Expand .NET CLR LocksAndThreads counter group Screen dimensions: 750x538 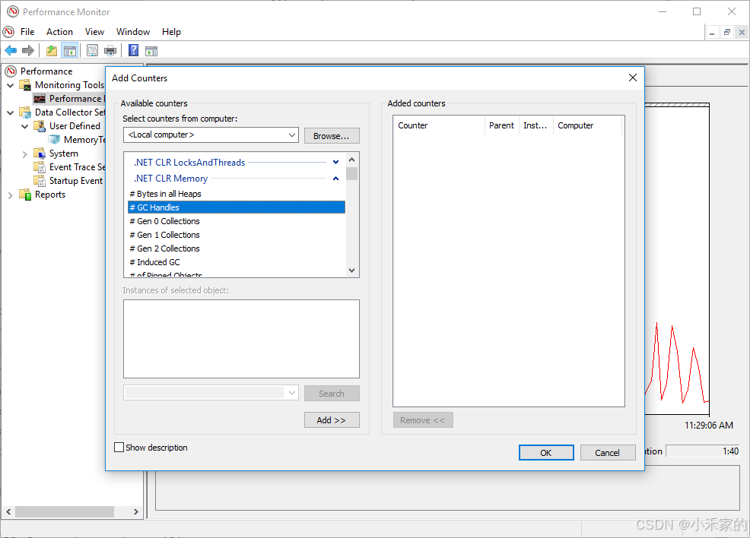click(335, 163)
